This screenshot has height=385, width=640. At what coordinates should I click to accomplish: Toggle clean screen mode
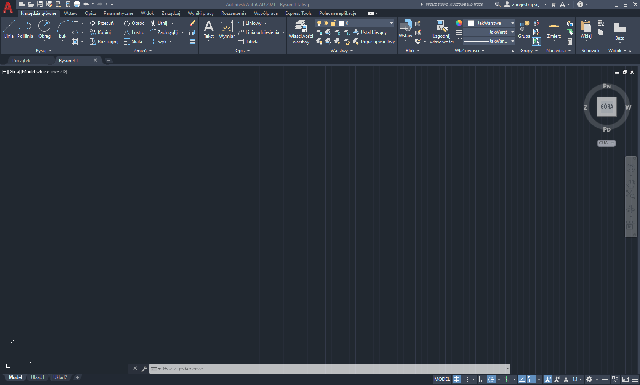pos(626,379)
